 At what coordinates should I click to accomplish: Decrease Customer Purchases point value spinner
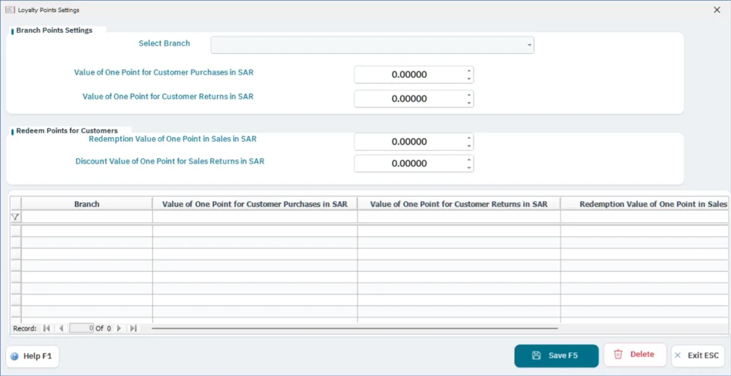tap(469, 78)
